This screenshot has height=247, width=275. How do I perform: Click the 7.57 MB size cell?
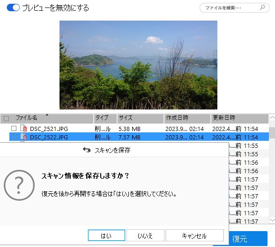130,138
